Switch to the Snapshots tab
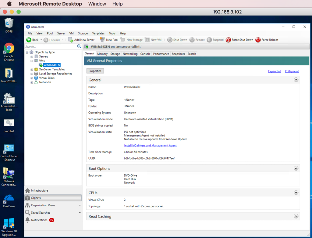Viewport: 312px width, 238px height. [178, 54]
